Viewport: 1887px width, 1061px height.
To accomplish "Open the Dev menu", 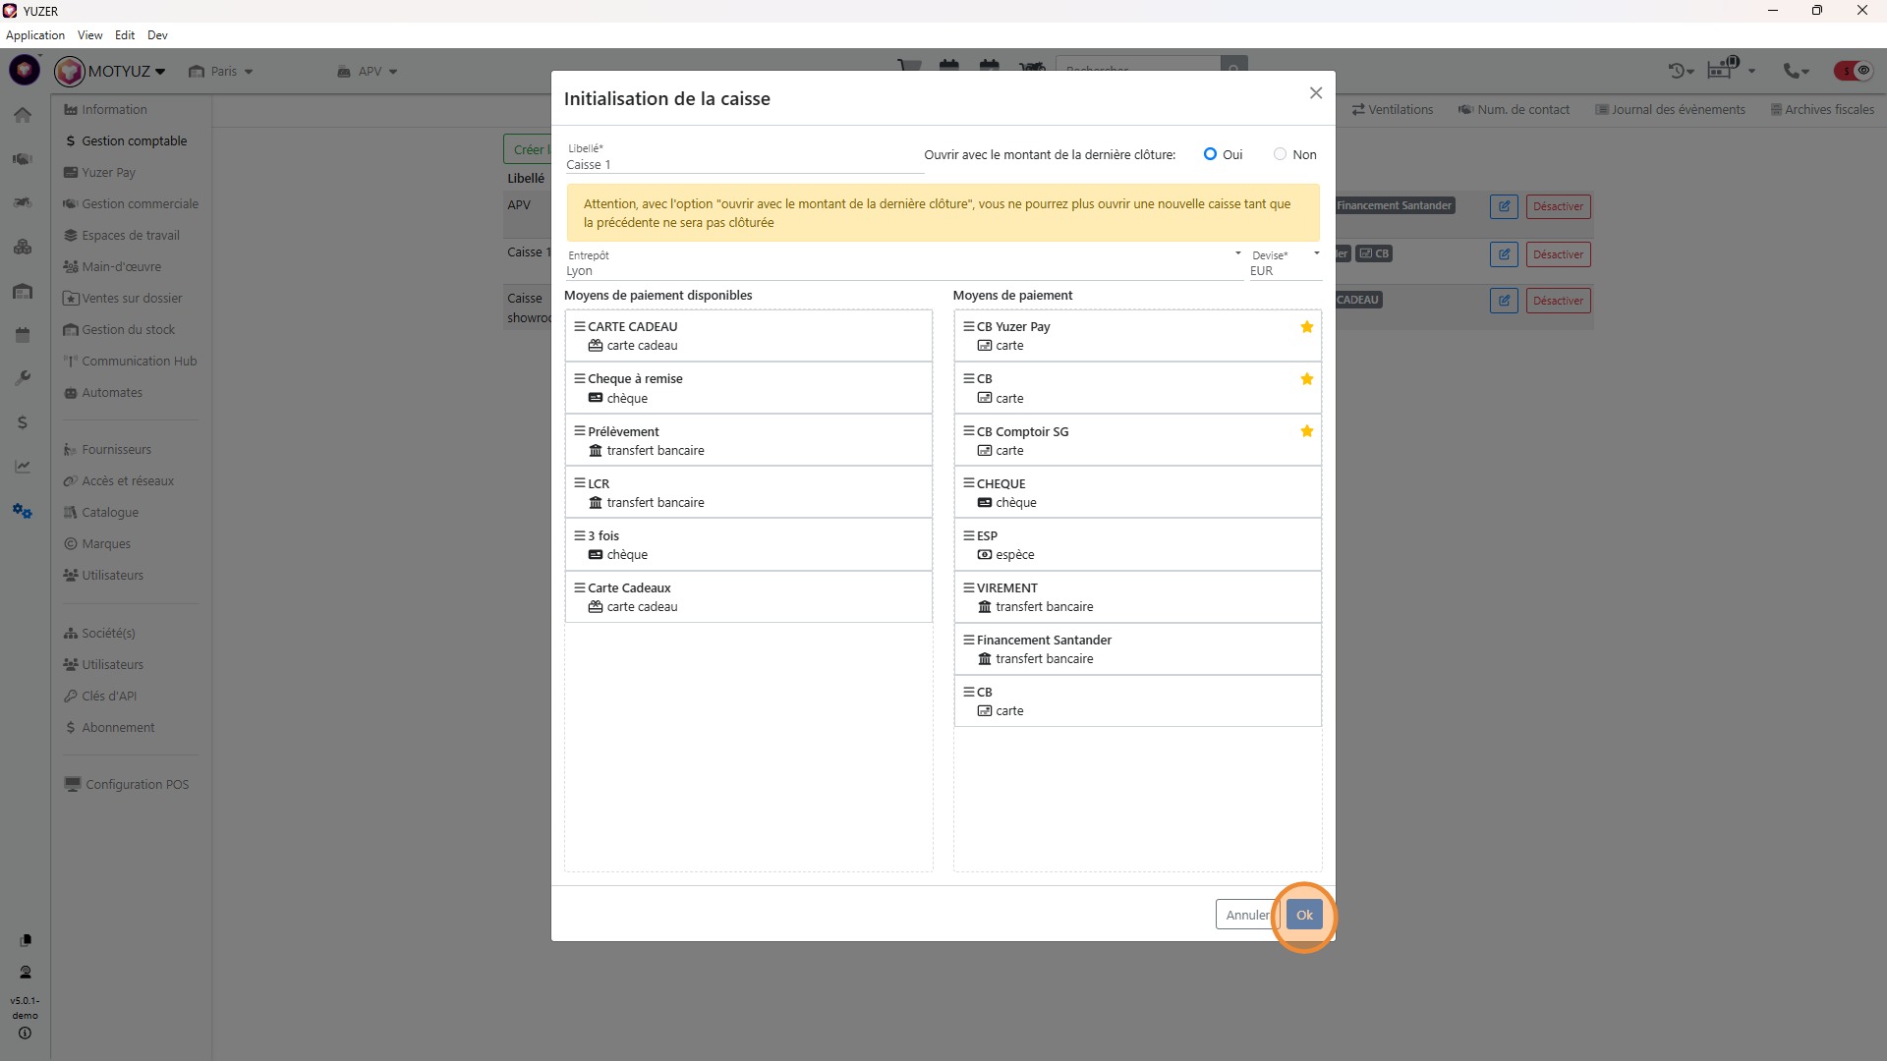I will (x=157, y=35).
